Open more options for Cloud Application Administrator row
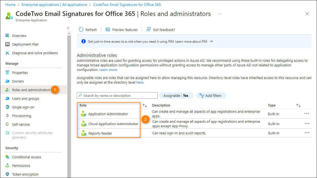The width and height of the screenshot is (317, 178). click(x=307, y=124)
